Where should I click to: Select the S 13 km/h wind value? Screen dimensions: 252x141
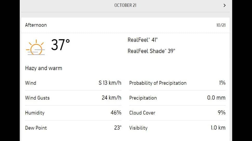click(110, 83)
